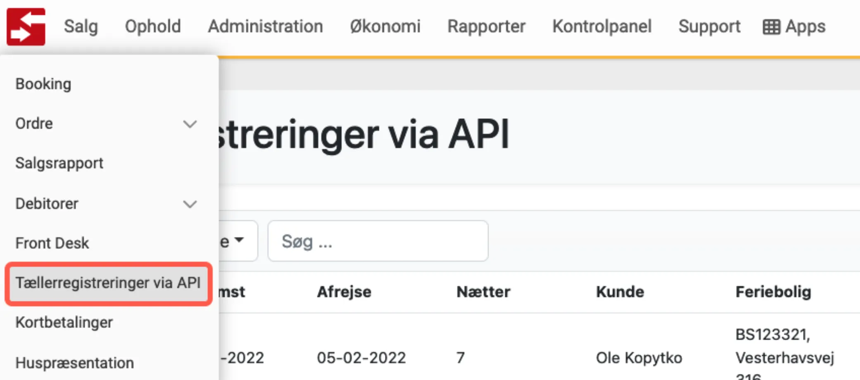This screenshot has width=860, height=380.
Task: Open Huspræsentation from the sidebar
Action: 74,362
